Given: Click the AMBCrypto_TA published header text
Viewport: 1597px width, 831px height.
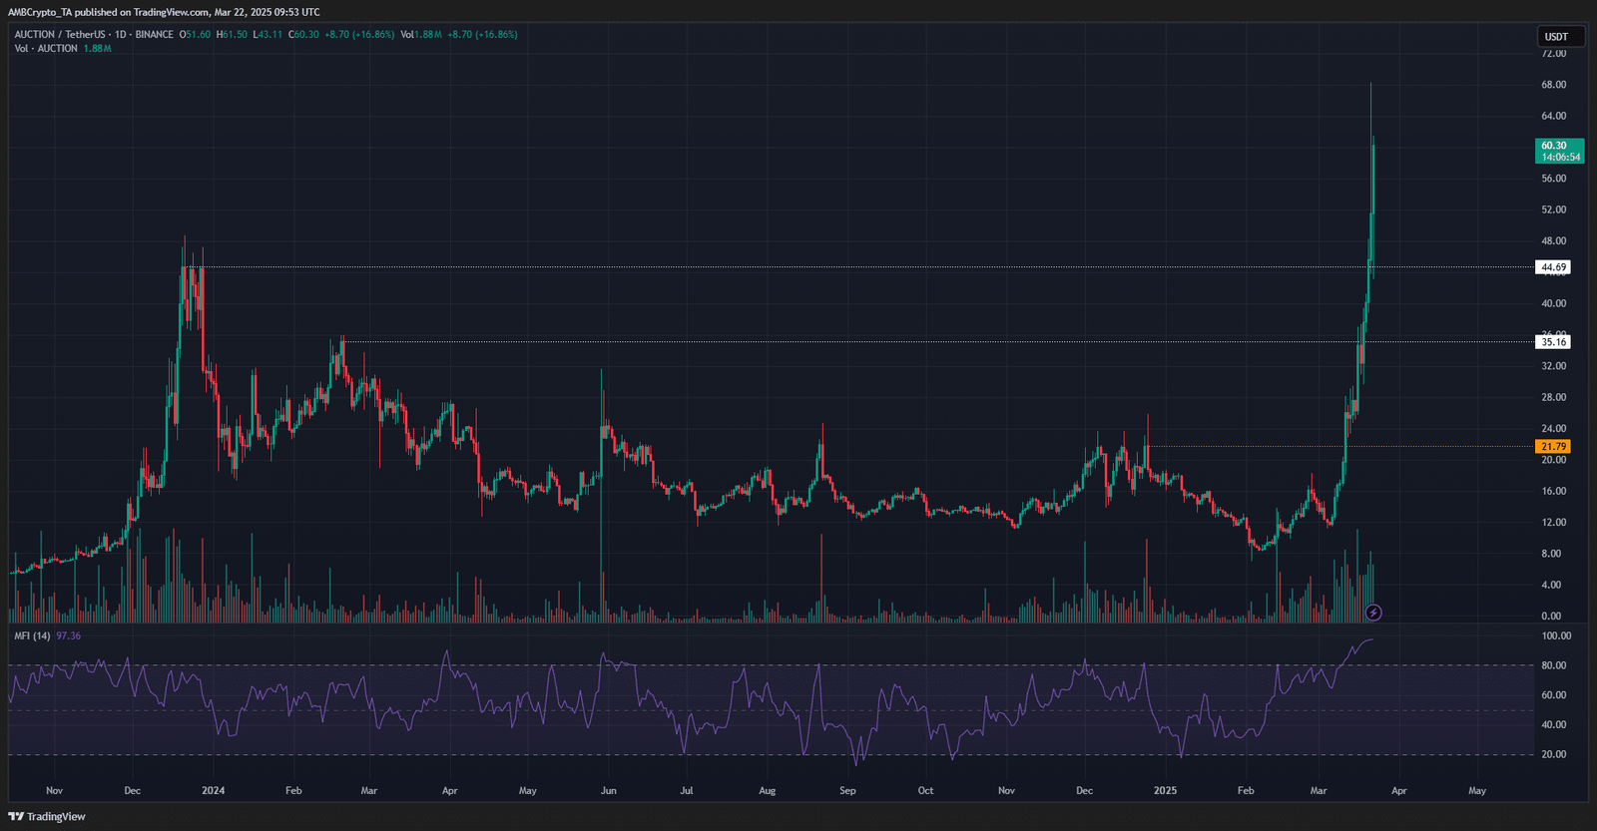Looking at the screenshot, I should point(164,12).
